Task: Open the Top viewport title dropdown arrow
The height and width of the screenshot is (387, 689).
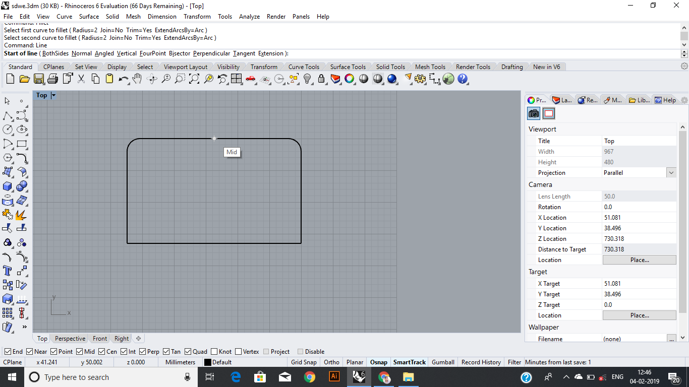Action: 53,95
